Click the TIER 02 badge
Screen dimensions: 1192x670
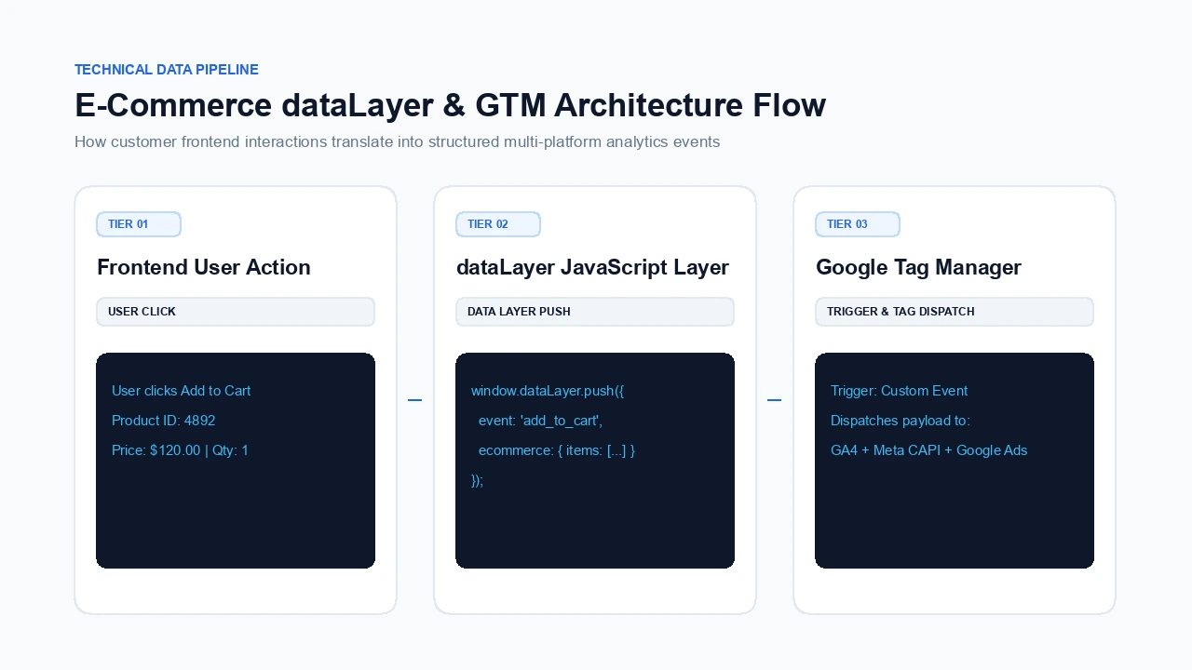pyautogui.click(x=498, y=224)
